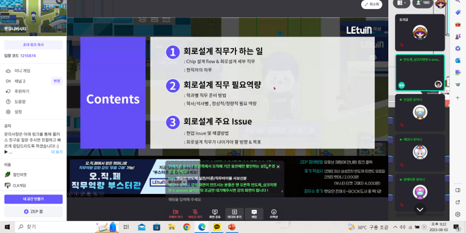Open 후원하기 donation option
The width and height of the screenshot is (466, 233).
(22, 91)
